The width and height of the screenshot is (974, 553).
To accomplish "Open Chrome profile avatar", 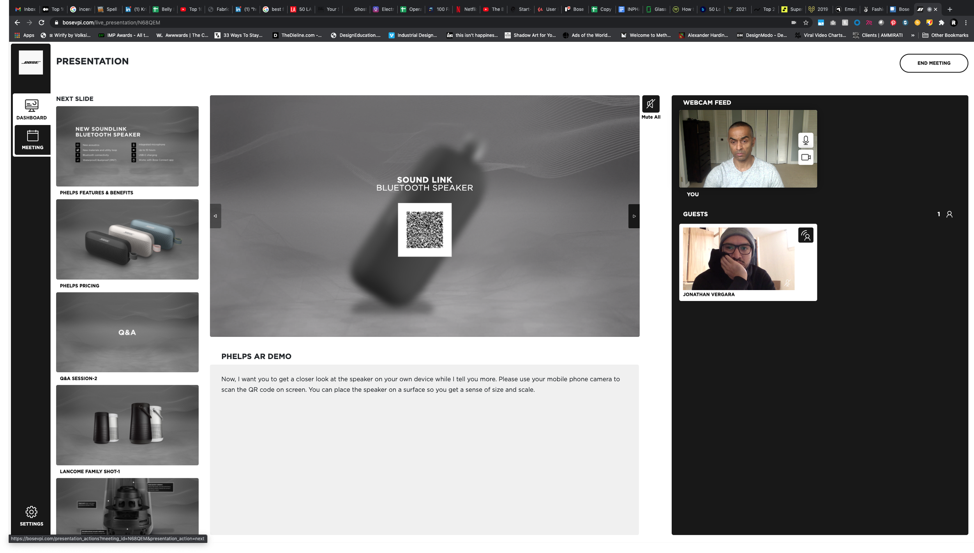I will tap(954, 23).
